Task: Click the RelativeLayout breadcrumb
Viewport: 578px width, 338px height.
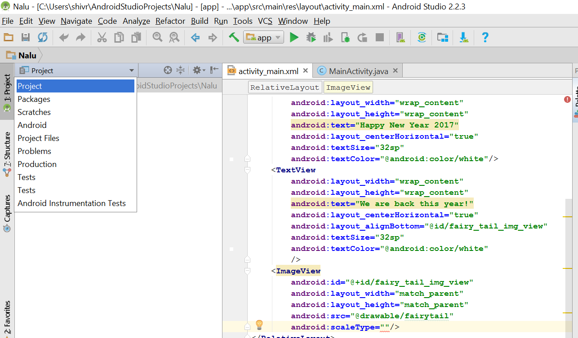Action: (285, 88)
